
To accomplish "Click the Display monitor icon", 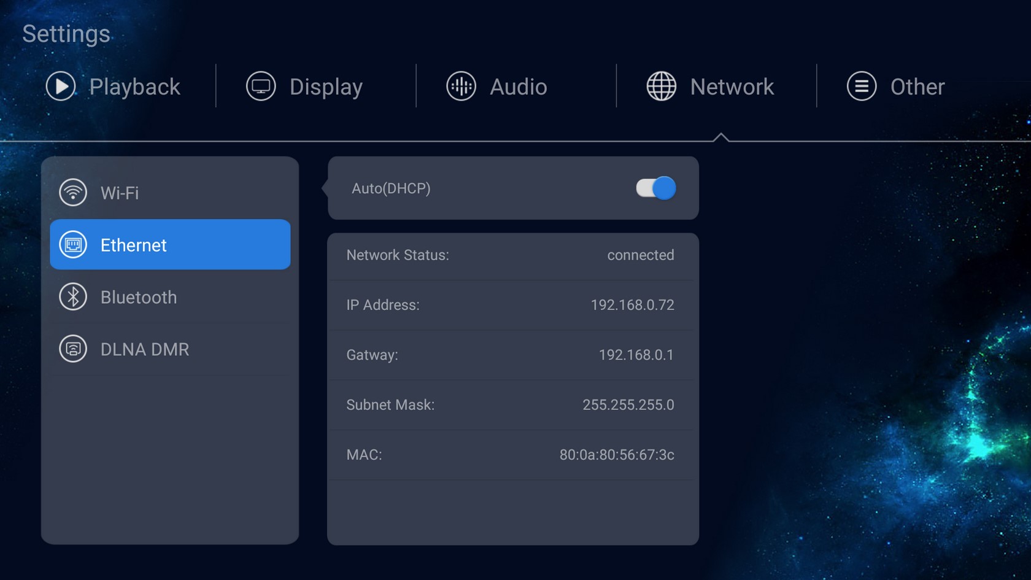I will [x=261, y=86].
